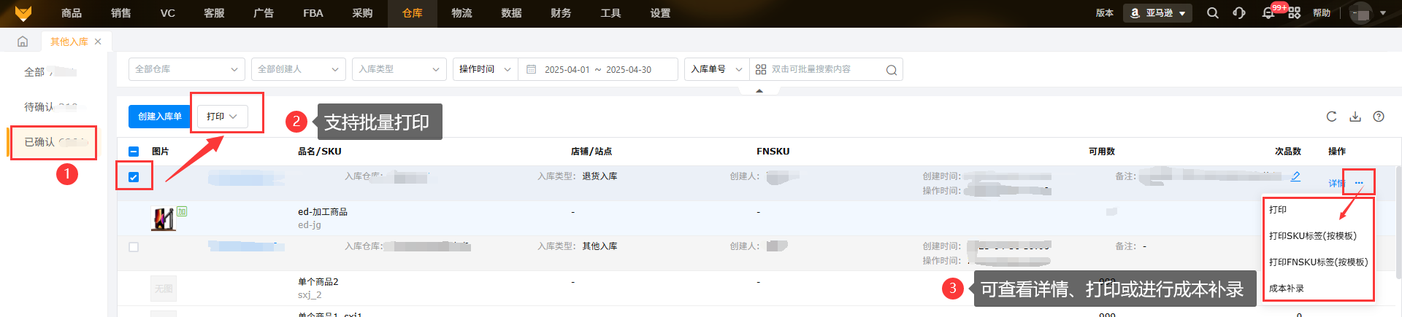This screenshot has height=317, width=1402.
Task: Click the download export icon
Action: click(1355, 117)
